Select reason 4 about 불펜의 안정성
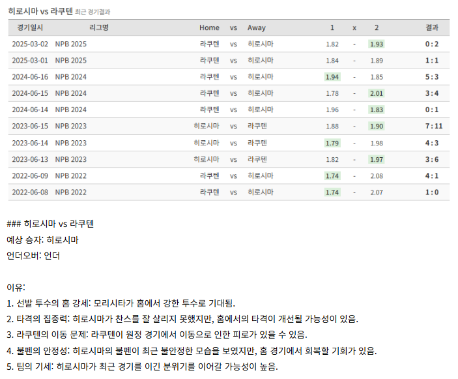This screenshot has height=379, width=458. pos(192,351)
